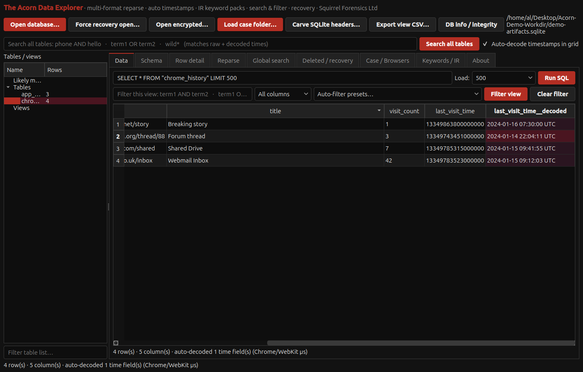Click the database path label
The width and height of the screenshot is (583, 372).
click(x=541, y=24)
